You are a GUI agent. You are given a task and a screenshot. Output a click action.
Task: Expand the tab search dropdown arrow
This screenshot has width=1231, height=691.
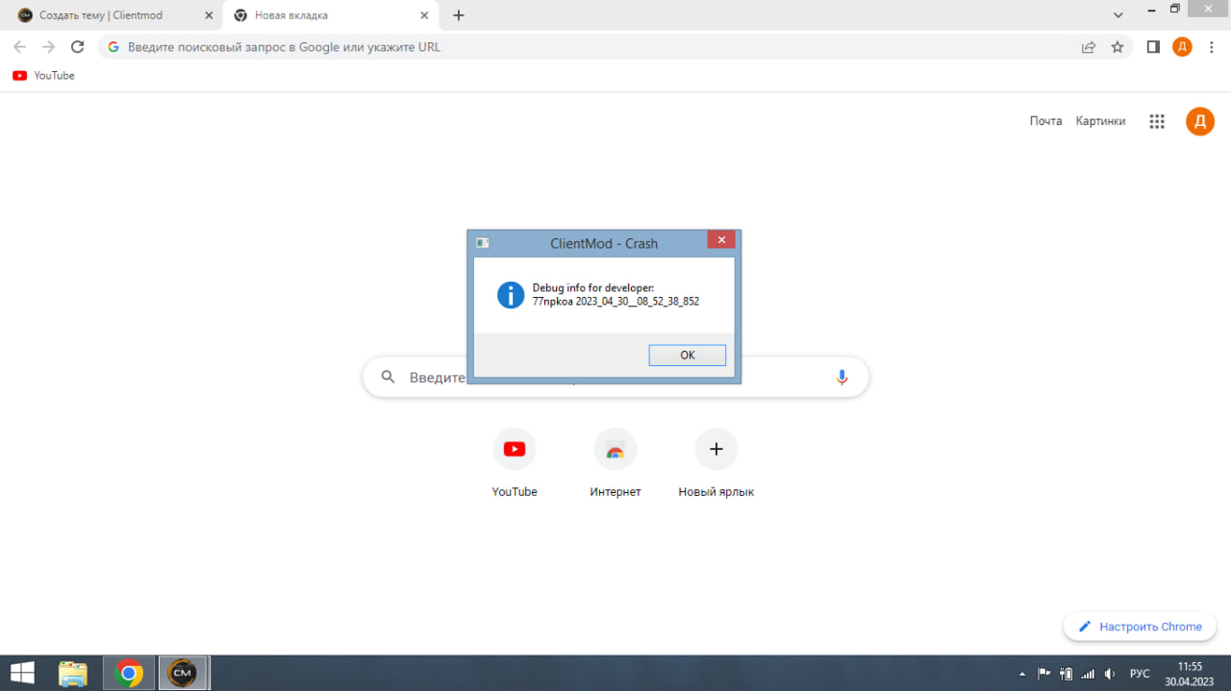coord(1118,15)
